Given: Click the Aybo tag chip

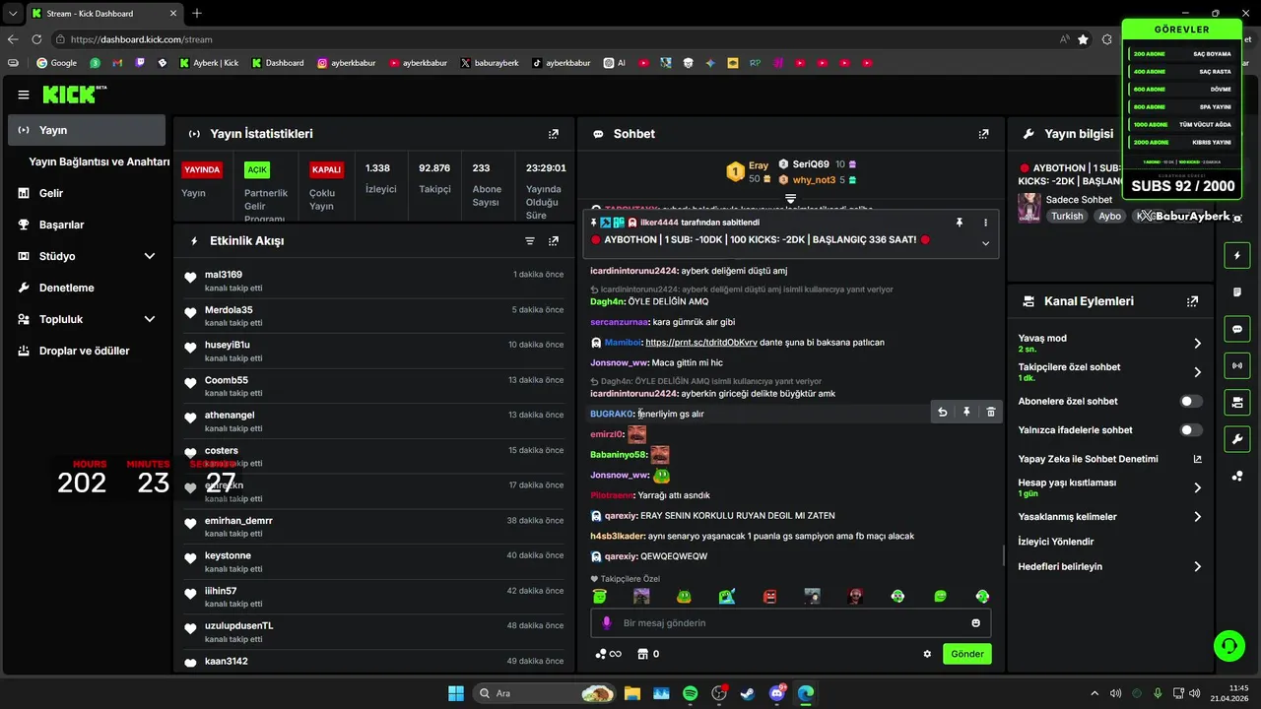Looking at the screenshot, I should [1110, 216].
